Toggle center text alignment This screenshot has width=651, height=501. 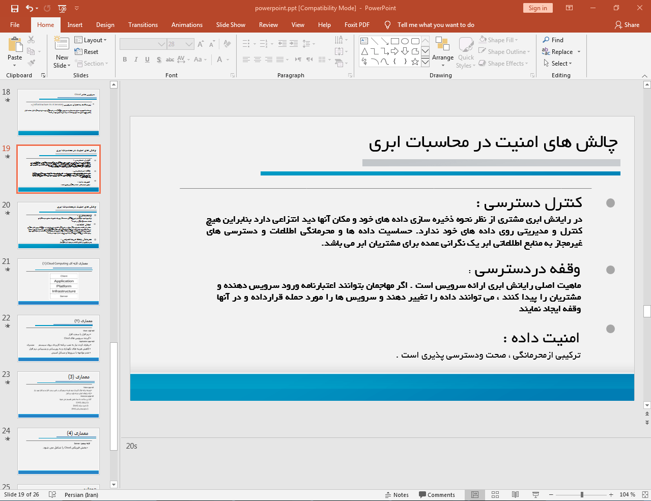(x=258, y=60)
